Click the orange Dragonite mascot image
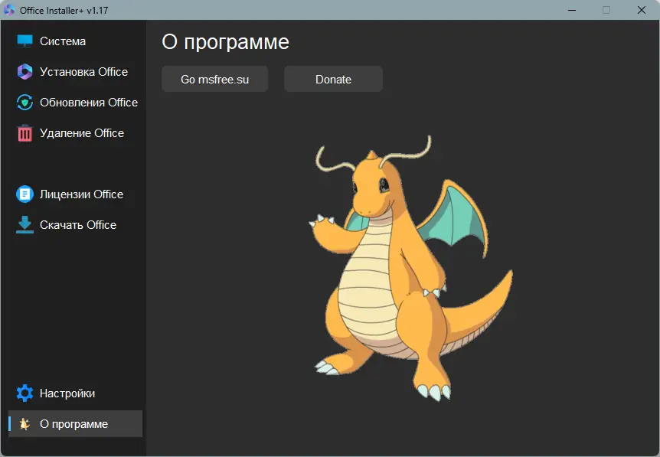 [x=411, y=269]
